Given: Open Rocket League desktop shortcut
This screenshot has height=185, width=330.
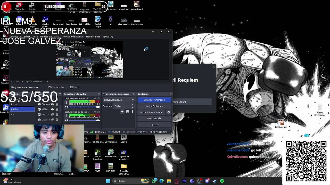Looking at the screenshot, I should click(98, 22).
